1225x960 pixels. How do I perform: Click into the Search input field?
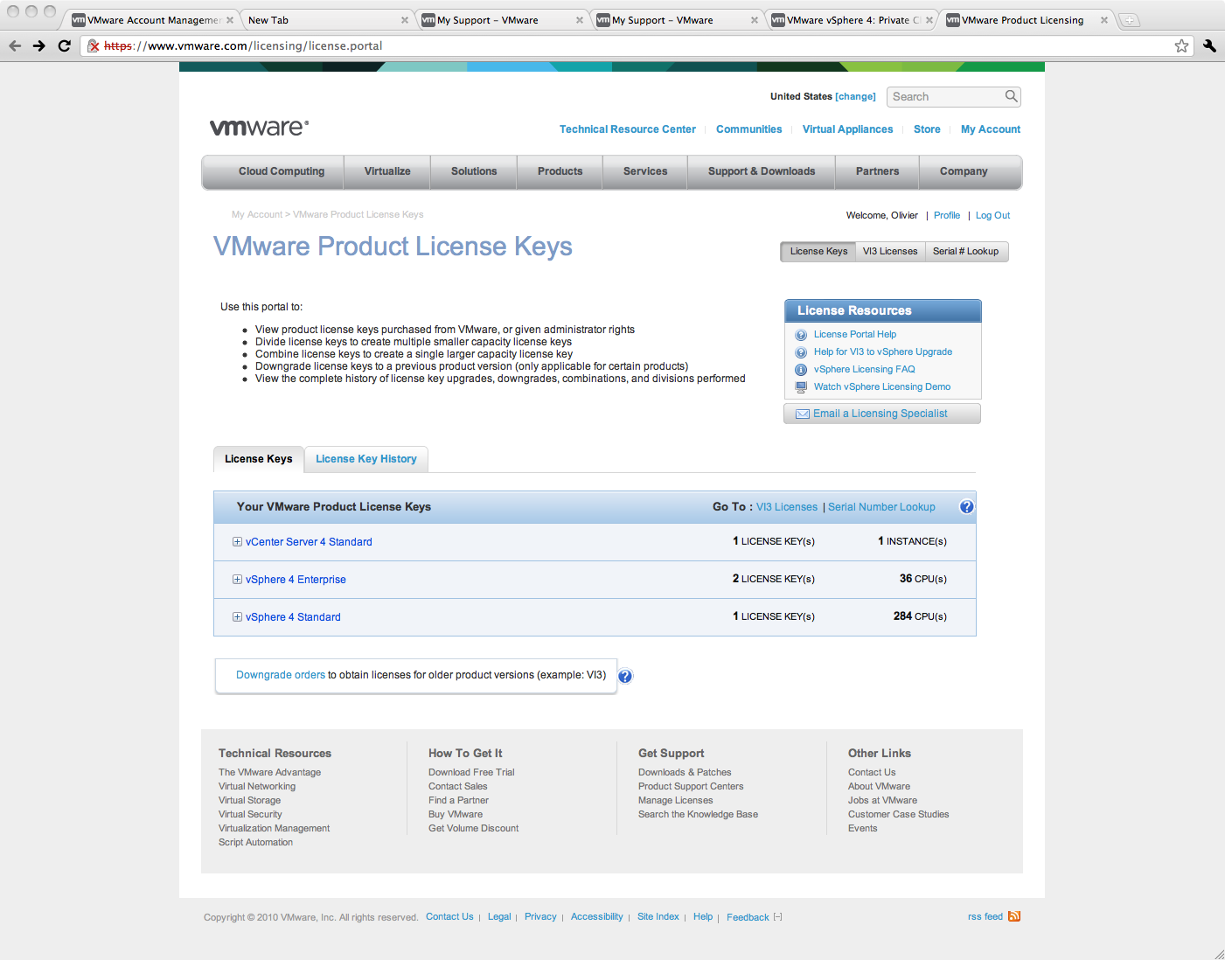click(x=946, y=96)
